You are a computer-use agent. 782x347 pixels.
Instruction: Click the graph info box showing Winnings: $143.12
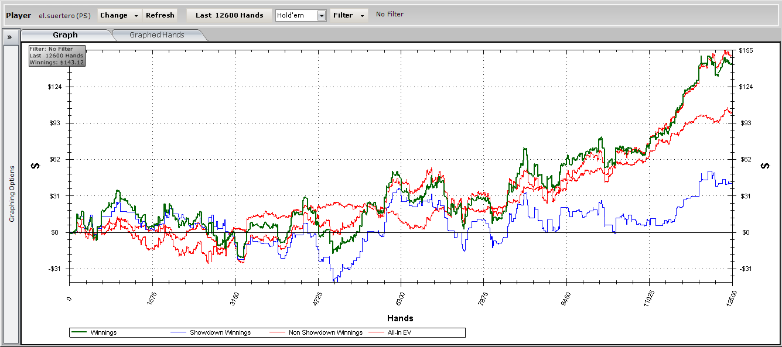(x=57, y=56)
